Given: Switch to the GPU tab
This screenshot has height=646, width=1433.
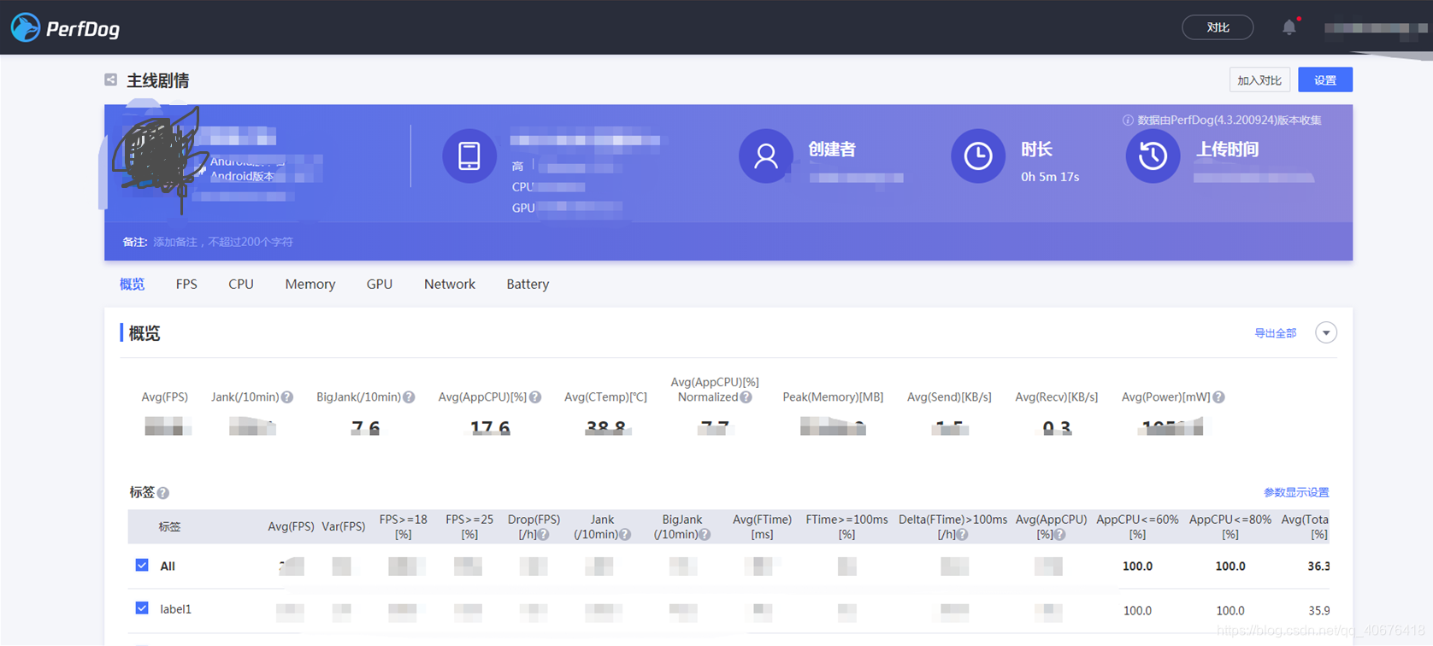Looking at the screenshot, I should pos(380,284).
